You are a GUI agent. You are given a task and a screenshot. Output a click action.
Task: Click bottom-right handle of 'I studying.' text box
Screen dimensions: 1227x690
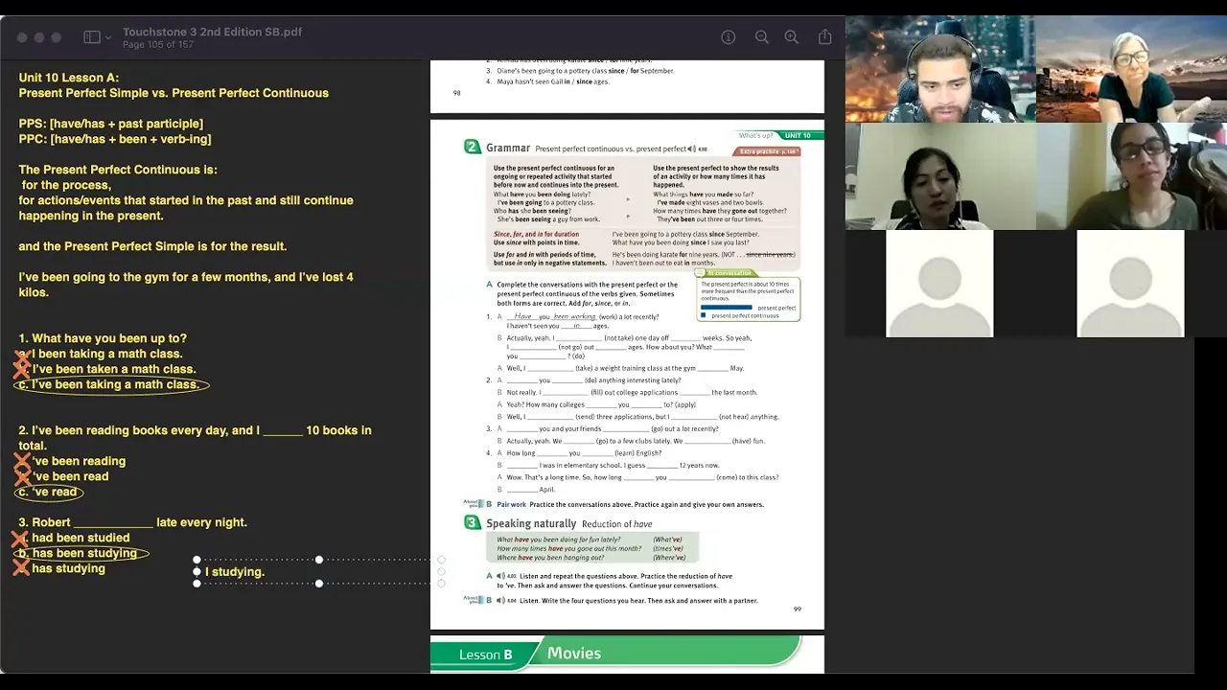coord(441,584)
